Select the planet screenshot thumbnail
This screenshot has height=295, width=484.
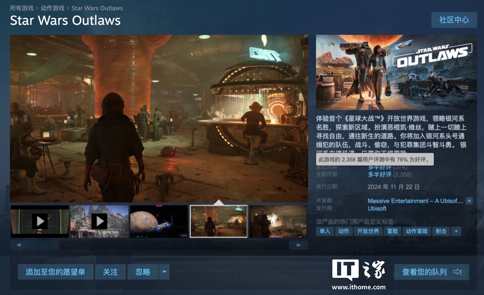pyautogui.click(x=159, y=221)
